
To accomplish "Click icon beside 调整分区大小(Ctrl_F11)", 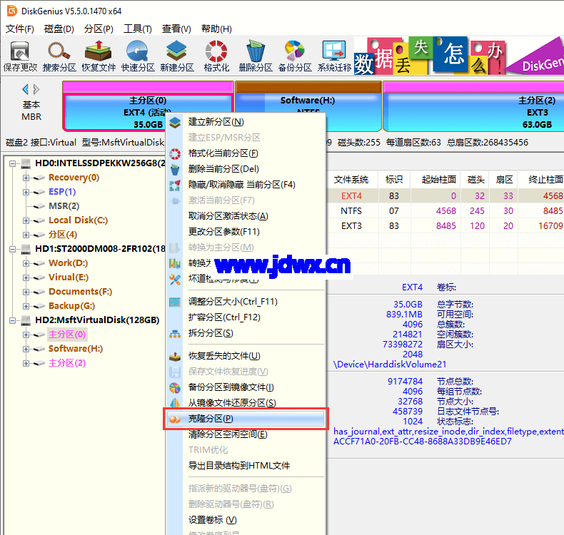I will [175, 302].
